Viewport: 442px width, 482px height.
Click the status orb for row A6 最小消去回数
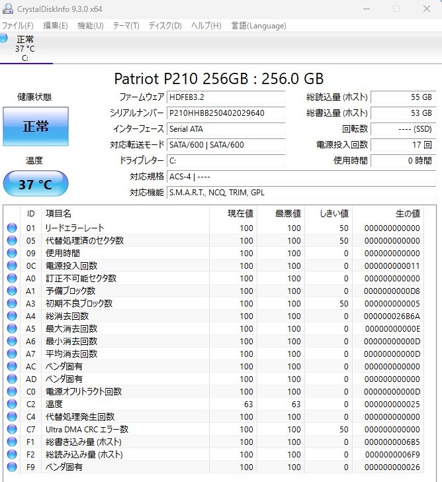click(x=12, y=341)
